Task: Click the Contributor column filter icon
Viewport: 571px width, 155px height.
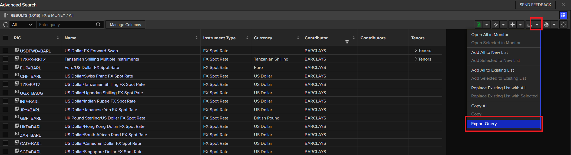Action: pos(347,42)
